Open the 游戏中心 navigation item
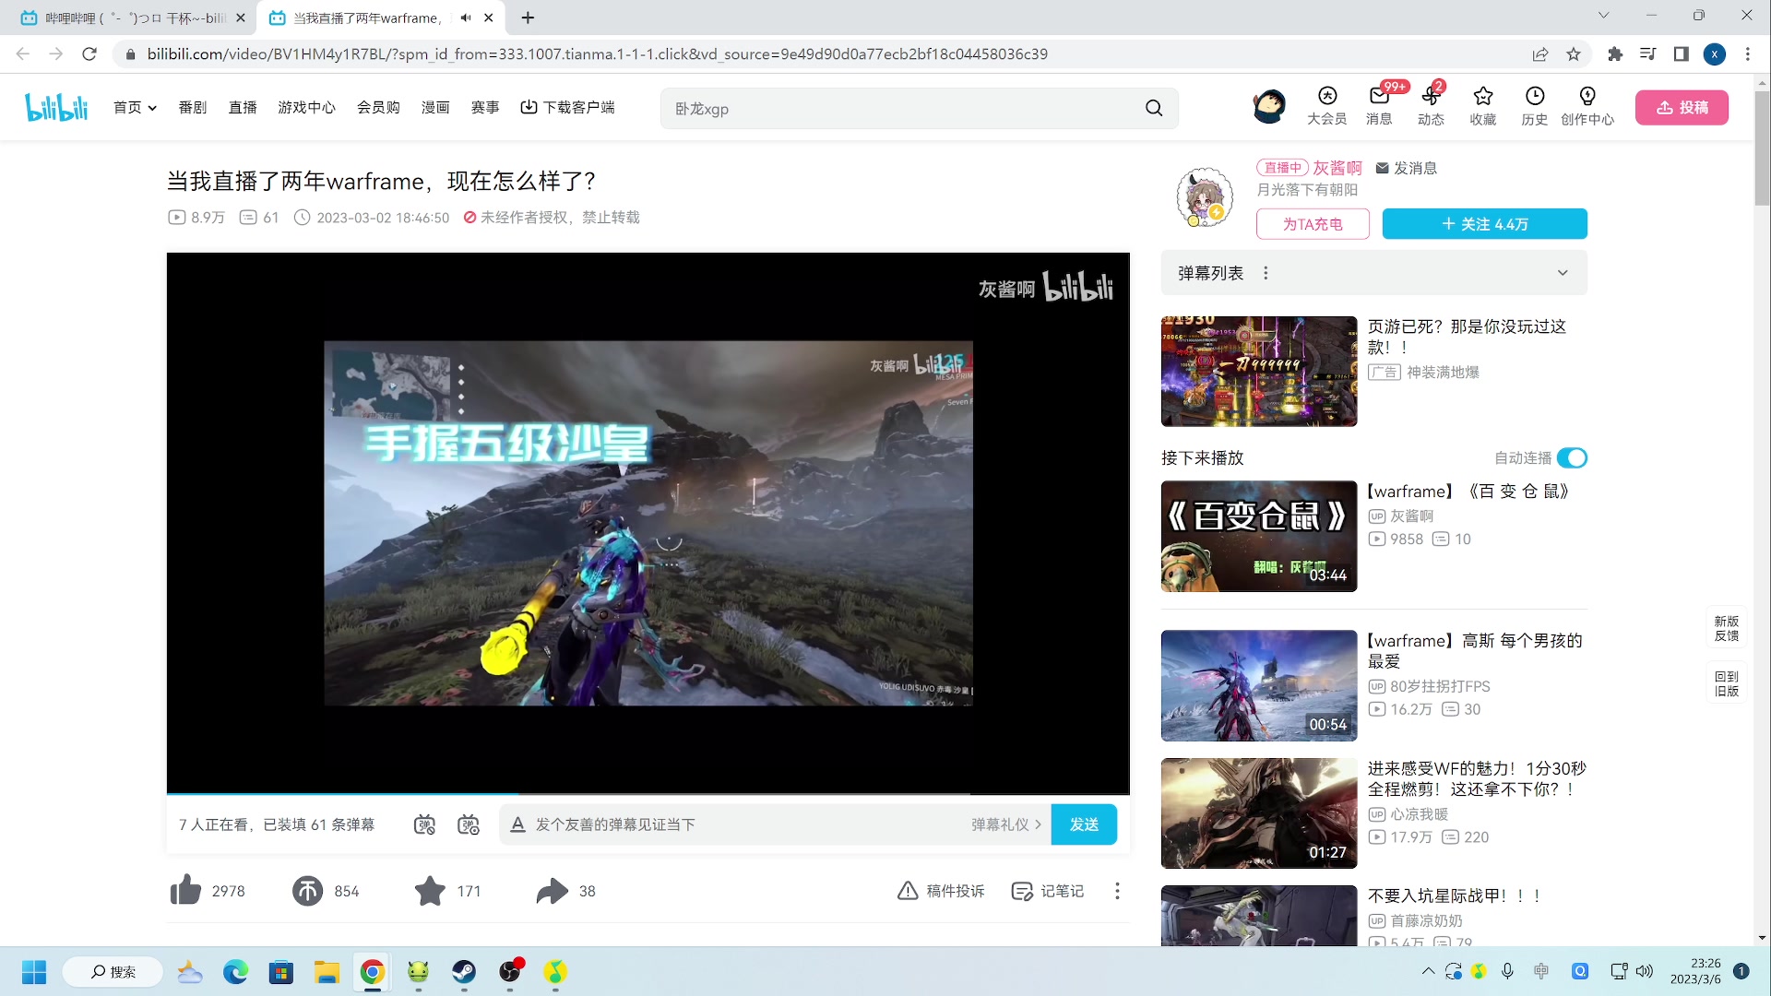The image size is (1771, 996). pyautogui.click(x=306, y=107)
